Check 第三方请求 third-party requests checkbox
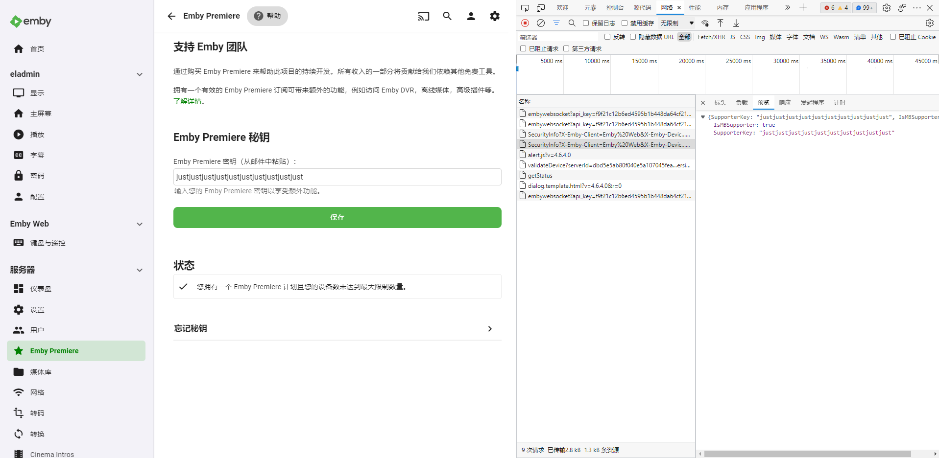The width and height of the screenshot is (939, 458). click(566, 48)
